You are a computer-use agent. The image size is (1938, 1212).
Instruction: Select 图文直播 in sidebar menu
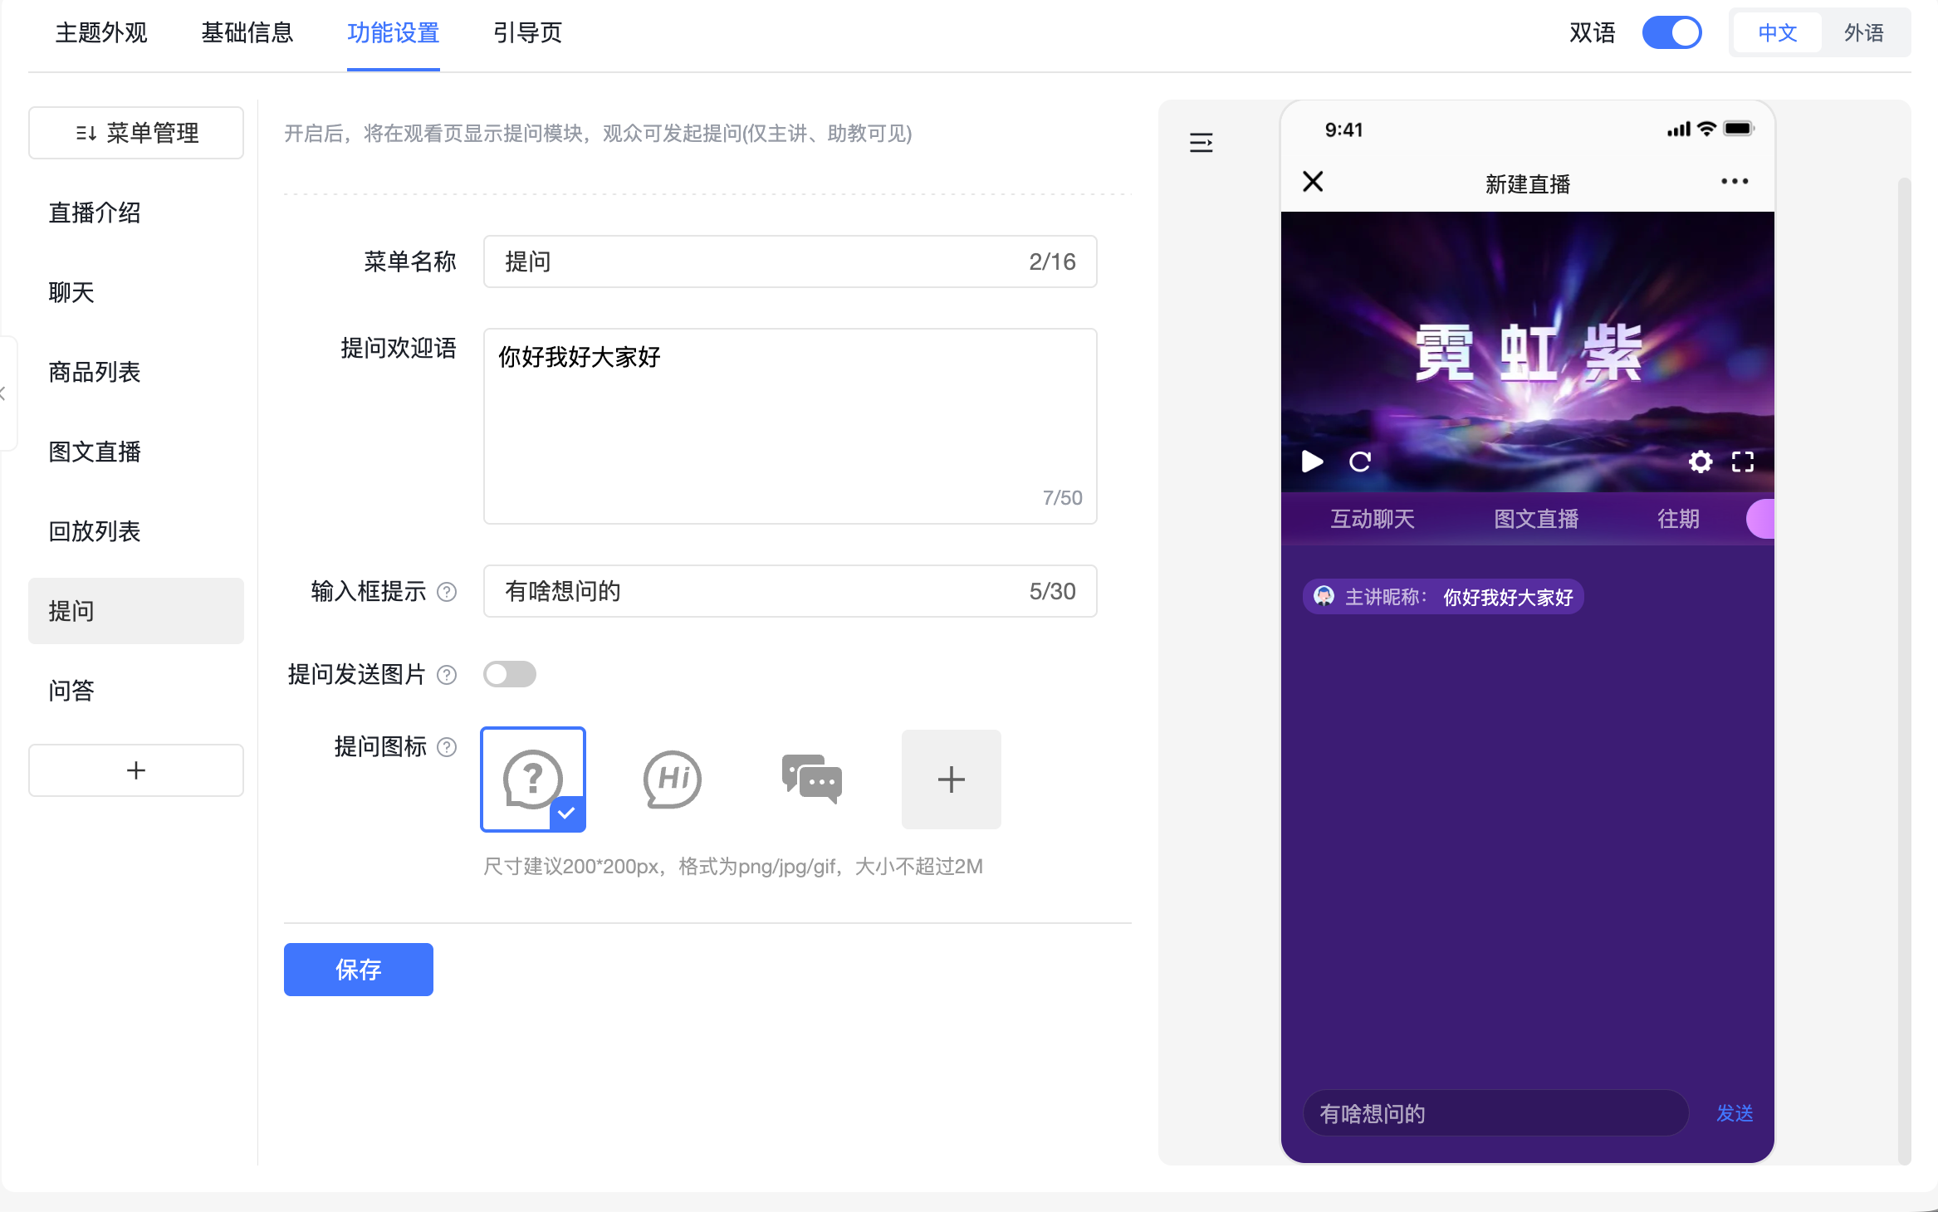tap(136, 452)
